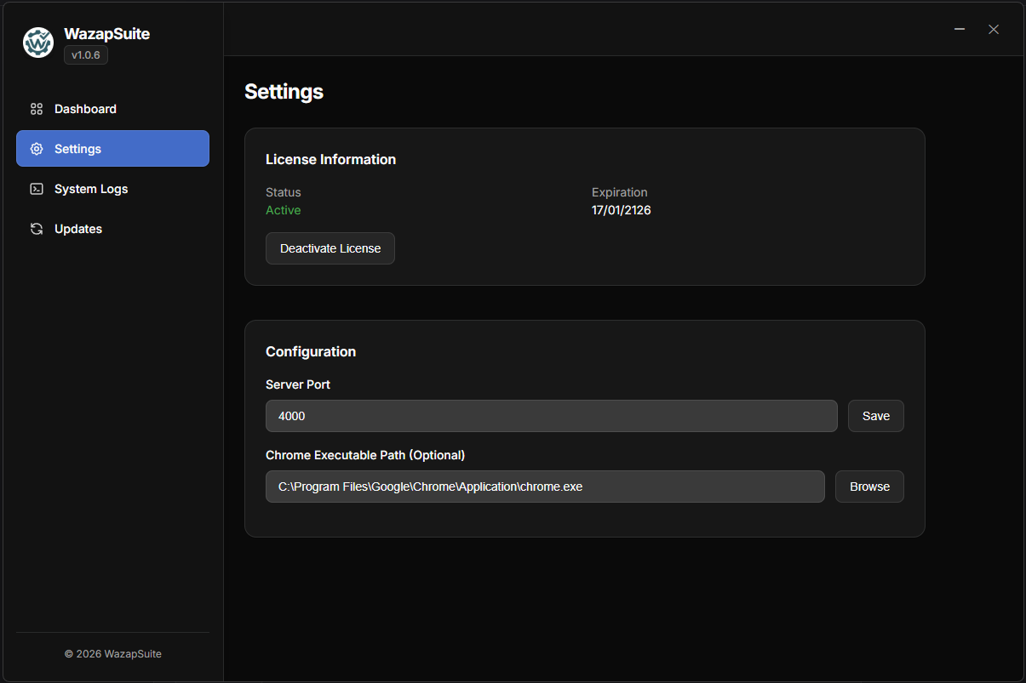
Task: Navigate to System Logs
Action: (90, 189)
